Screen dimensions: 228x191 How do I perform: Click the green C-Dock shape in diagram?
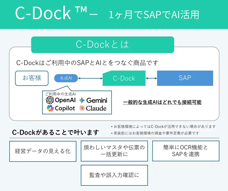pos(124,78)
